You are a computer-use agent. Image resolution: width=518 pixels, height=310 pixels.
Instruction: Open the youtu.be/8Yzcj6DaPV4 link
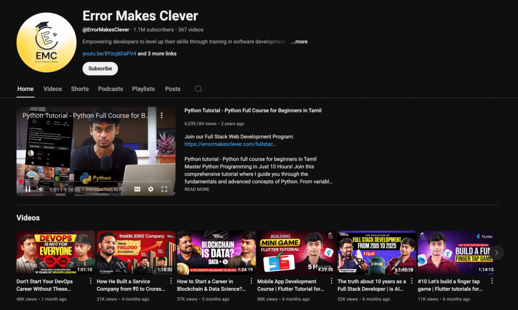tap(109, 54)
